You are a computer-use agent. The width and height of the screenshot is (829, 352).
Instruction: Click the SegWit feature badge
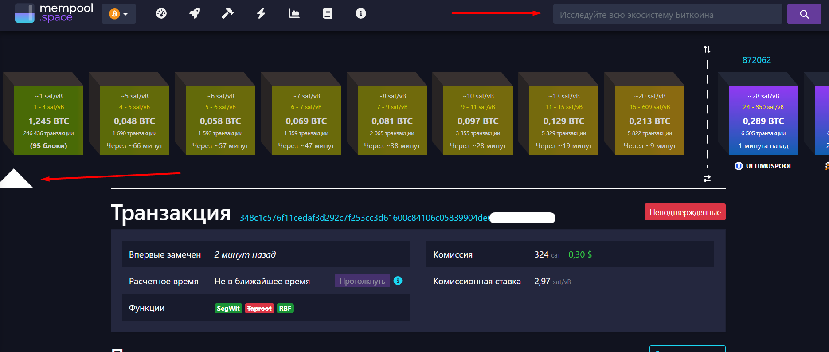tap(228, 308)
